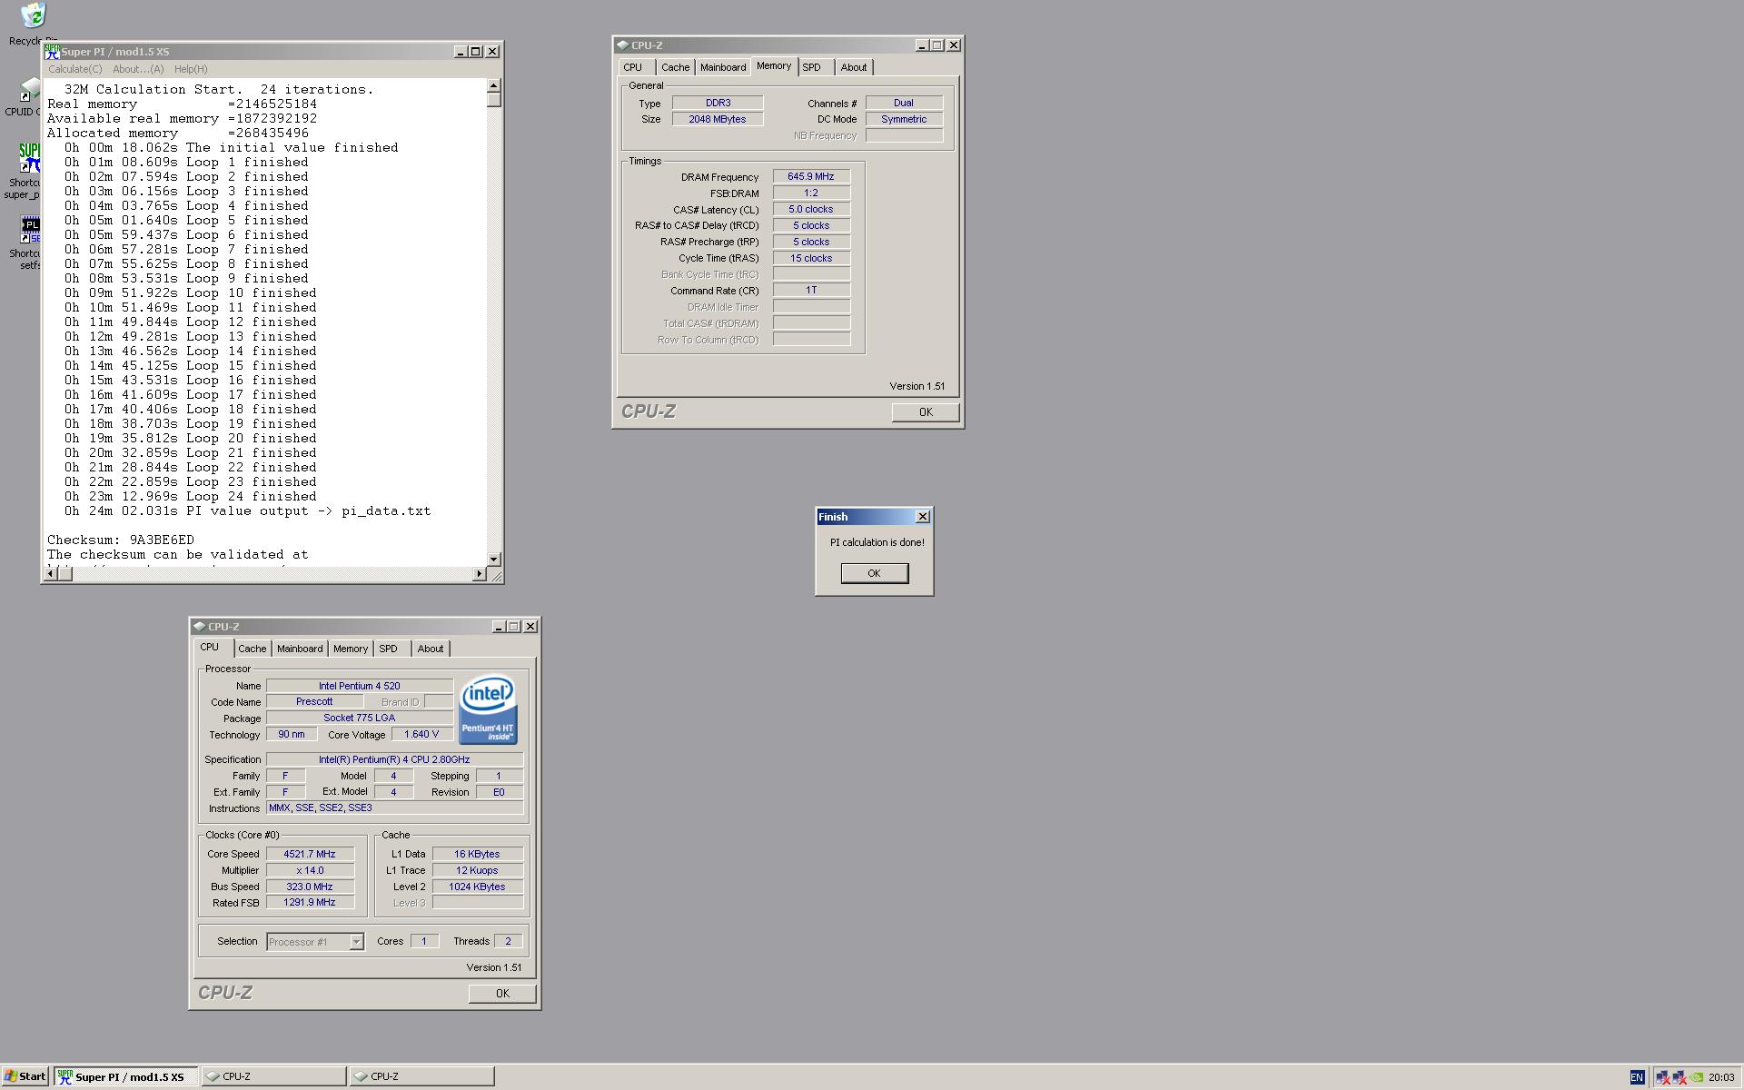1744x1090 pixels.
Task: Select CPU tab in lower CPU-Z window
Action: coord(210,648)
